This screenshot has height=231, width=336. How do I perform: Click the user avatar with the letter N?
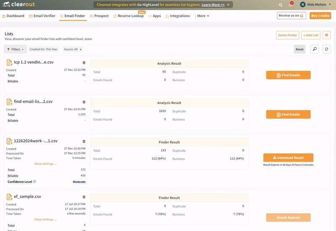302,4
